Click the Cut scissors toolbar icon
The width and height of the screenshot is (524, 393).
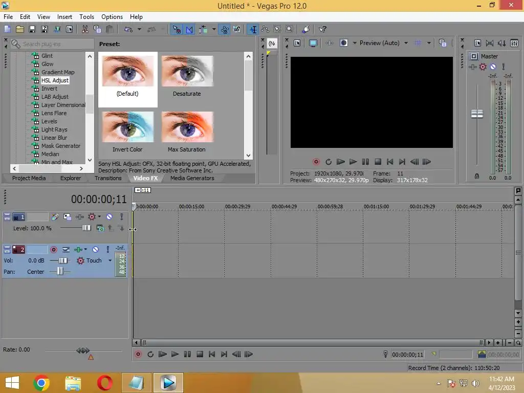point(85,29)
